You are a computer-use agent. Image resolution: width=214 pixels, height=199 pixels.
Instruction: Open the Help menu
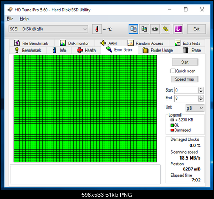(24, 19)
